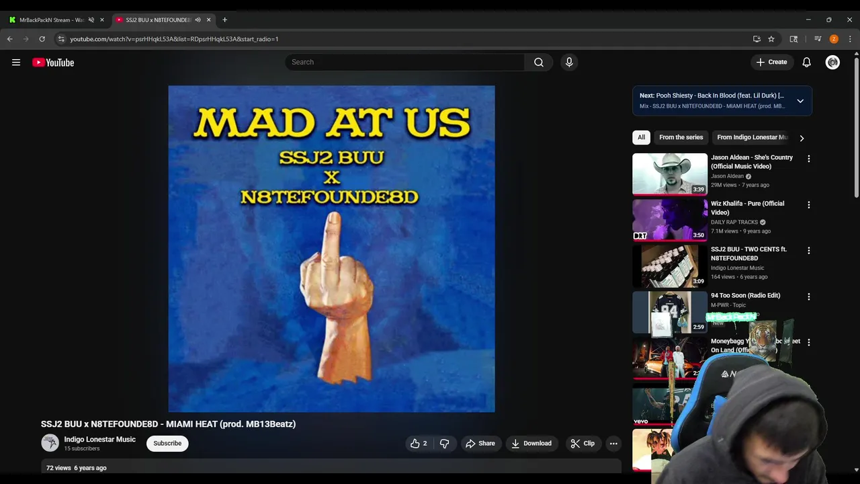Click DAILY RAP TRACKS channel name
The height and width of the screenshot is (484, 860).
[x=734, y=223]
